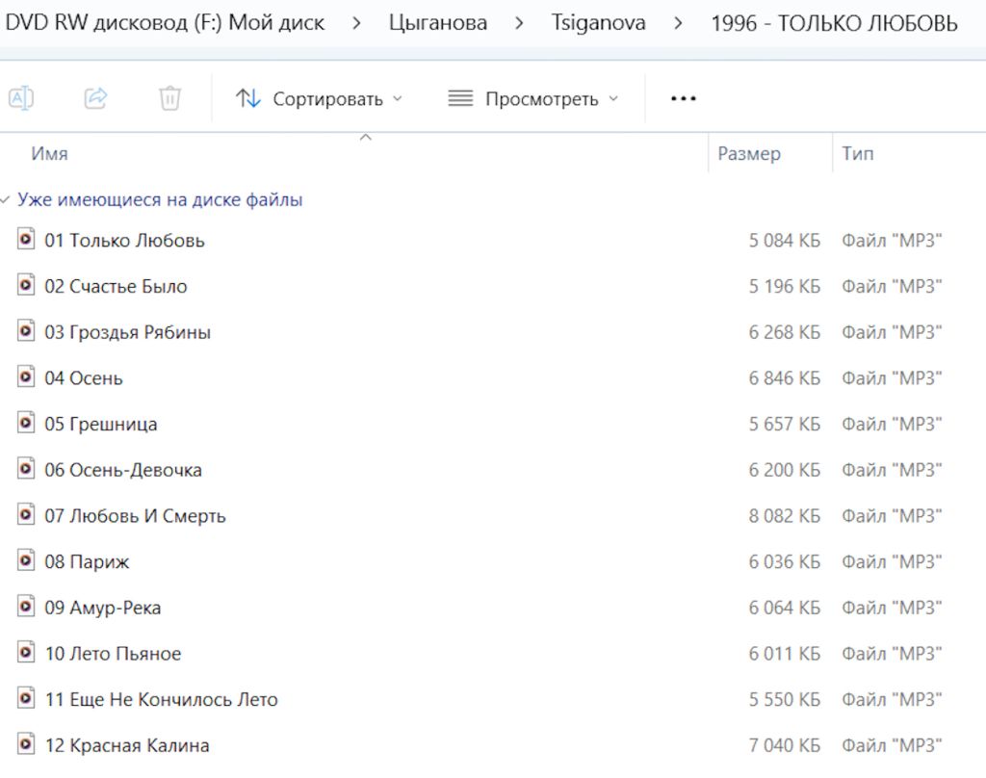This screenshot has width=986, height=778.
Task: Open the three-dots more options menu
Action: (683, 99)
